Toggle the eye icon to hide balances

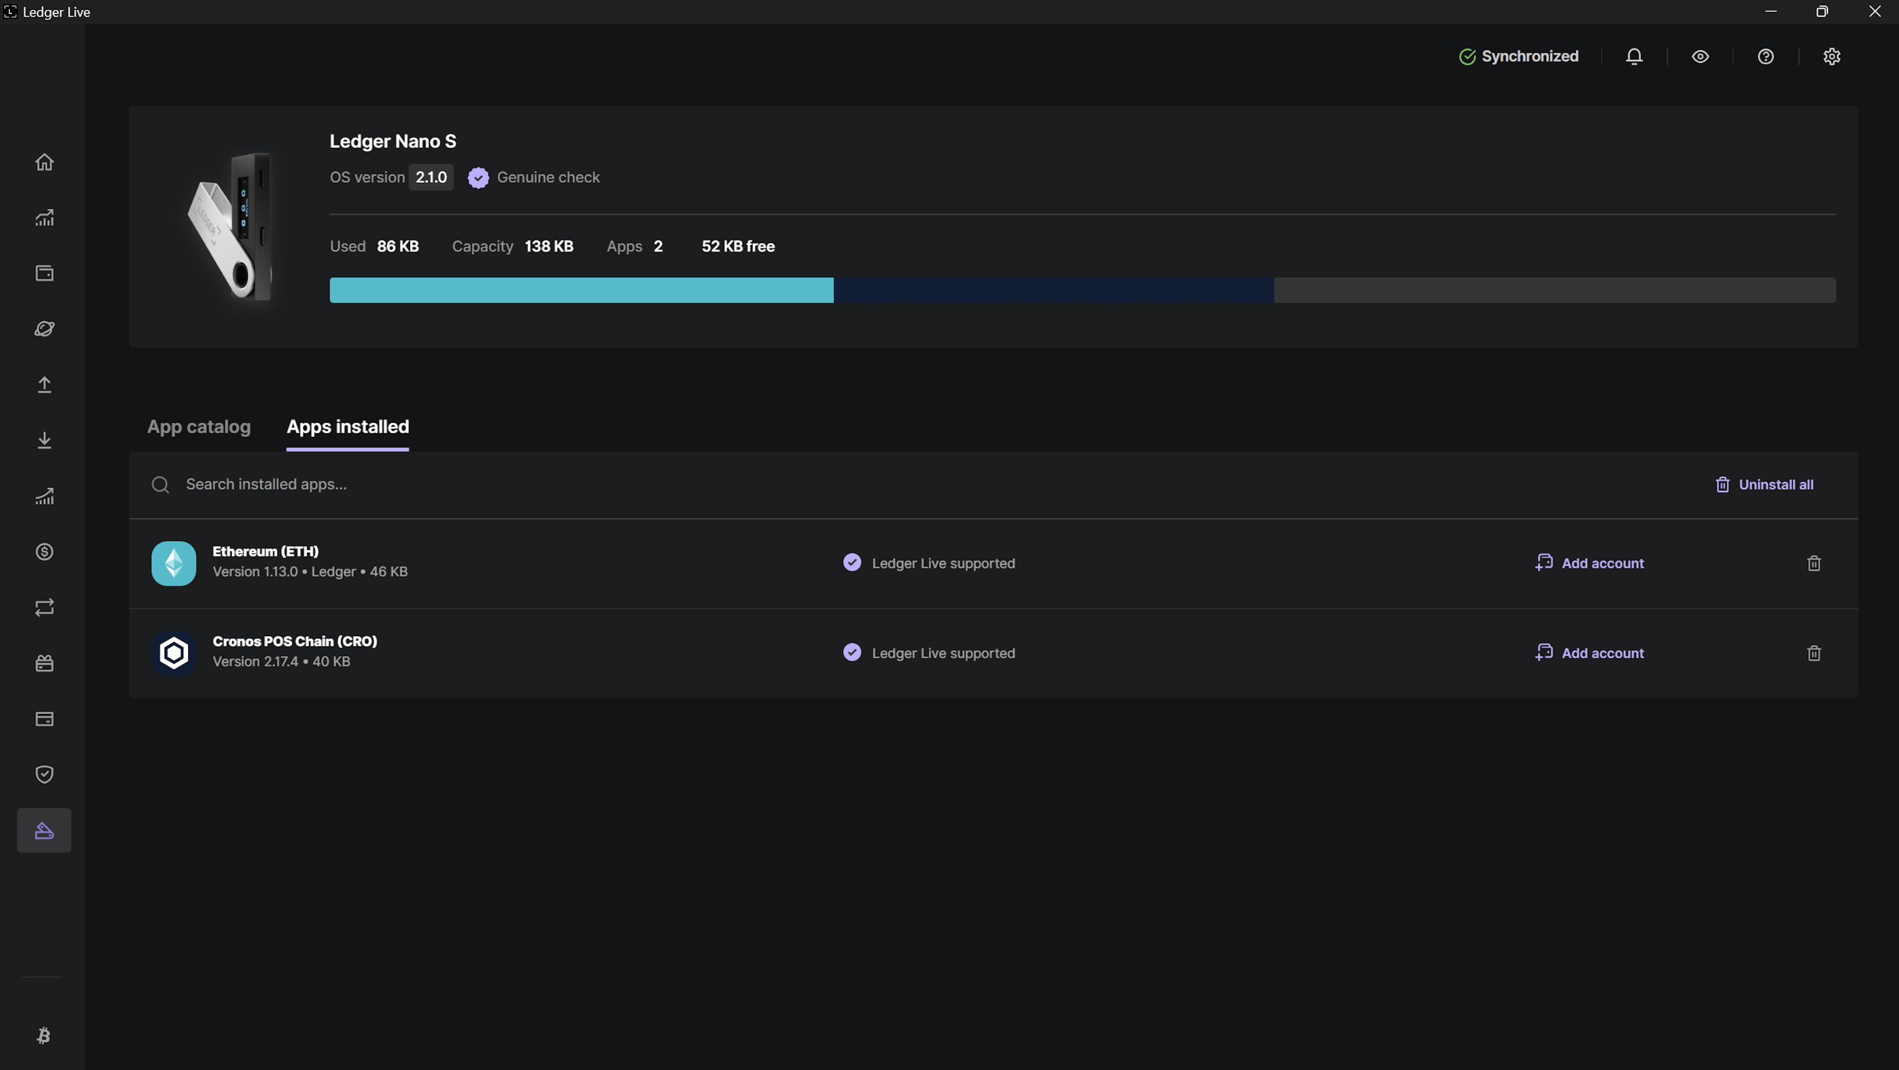pyautogui.click(x=1700, y=57)
